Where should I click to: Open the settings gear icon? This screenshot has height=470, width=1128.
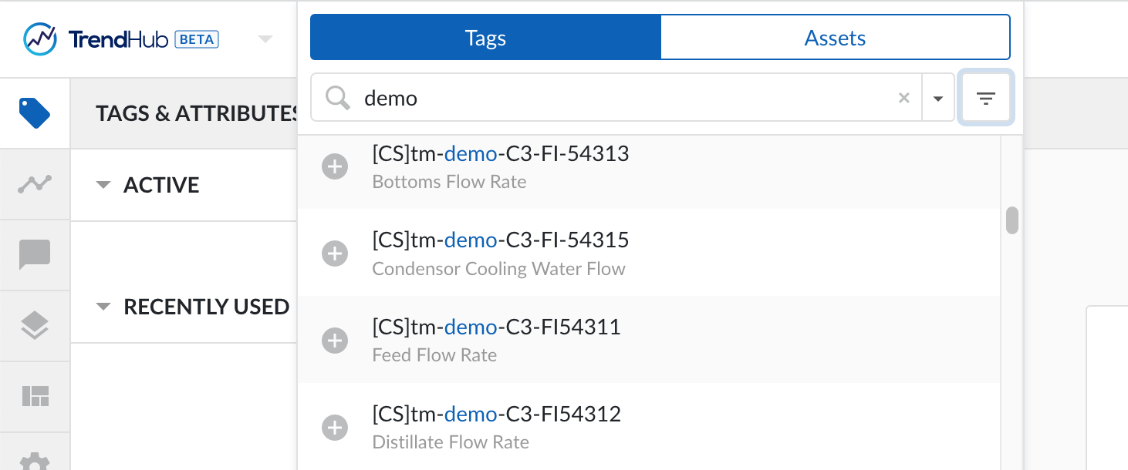tap(35, 460)
